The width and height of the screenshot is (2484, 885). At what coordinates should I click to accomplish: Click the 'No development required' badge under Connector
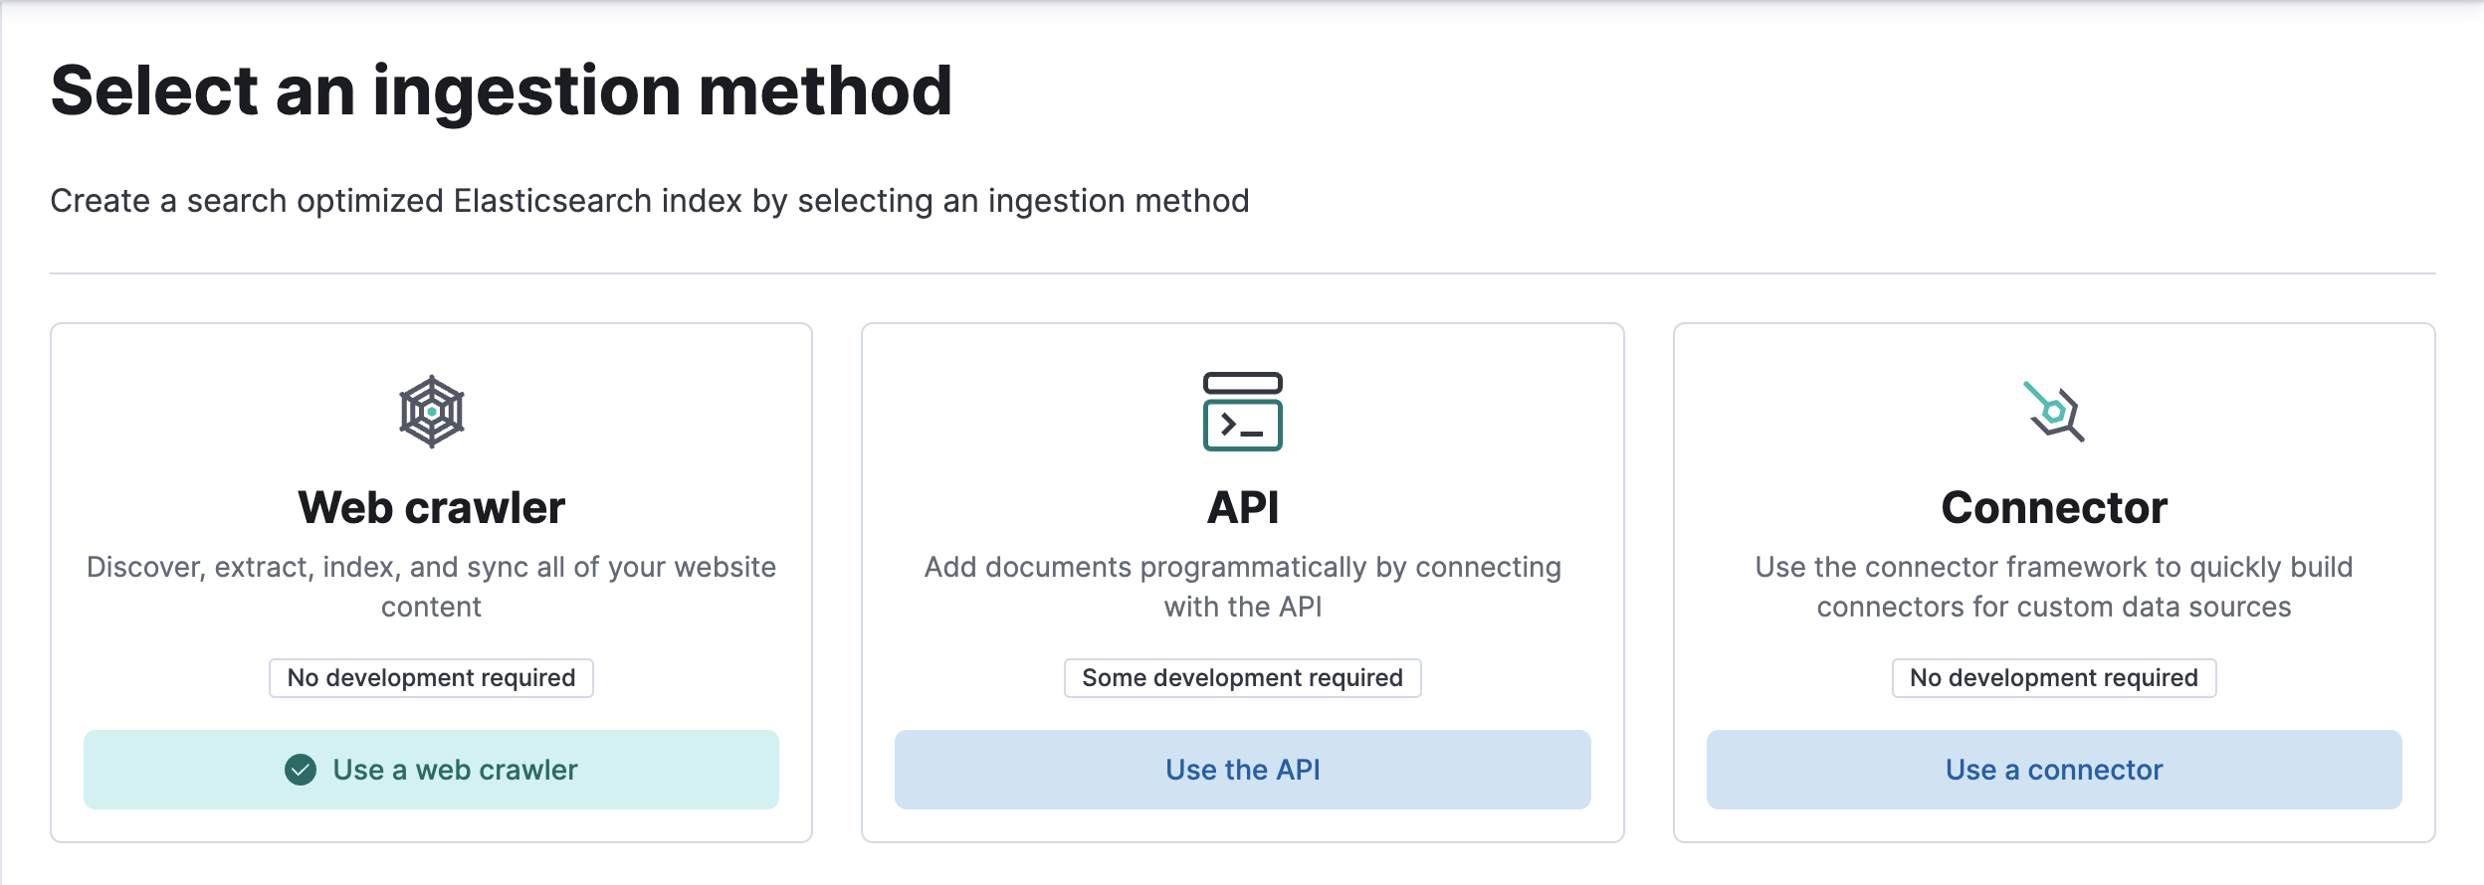[2054, 677]
